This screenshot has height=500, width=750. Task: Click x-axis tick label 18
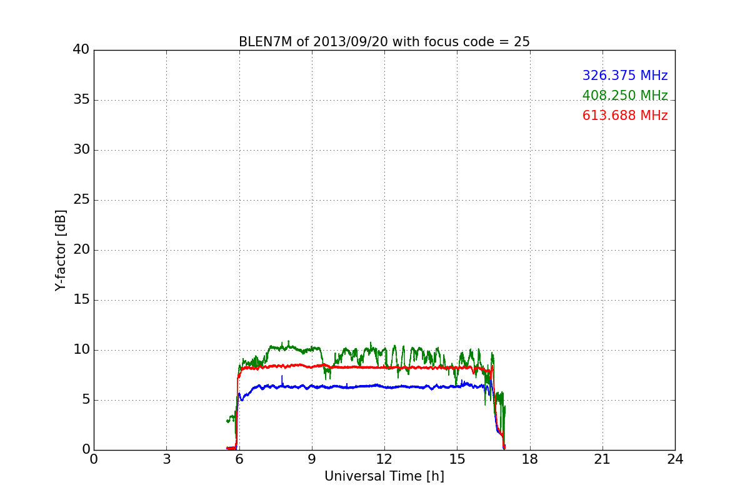(529, 459)
